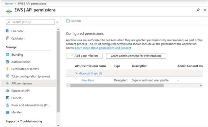
Task: Click the Type column header
Action: pos(117,66)
